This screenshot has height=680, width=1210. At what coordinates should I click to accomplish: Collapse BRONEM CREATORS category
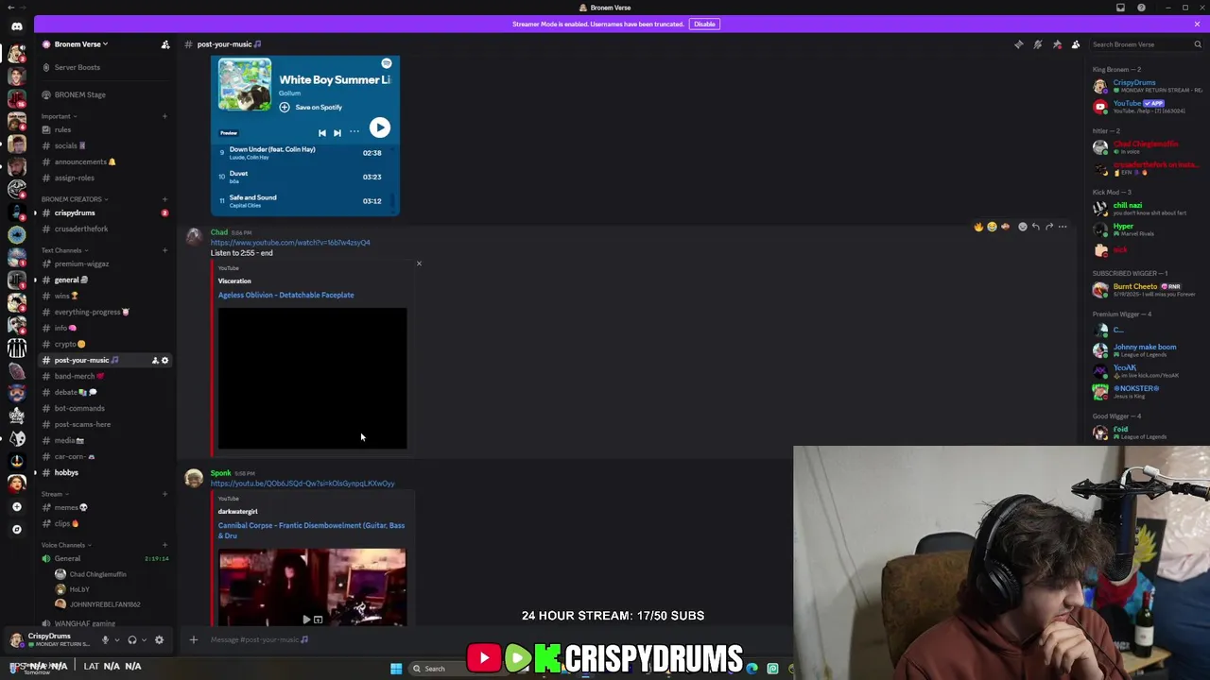75,199
